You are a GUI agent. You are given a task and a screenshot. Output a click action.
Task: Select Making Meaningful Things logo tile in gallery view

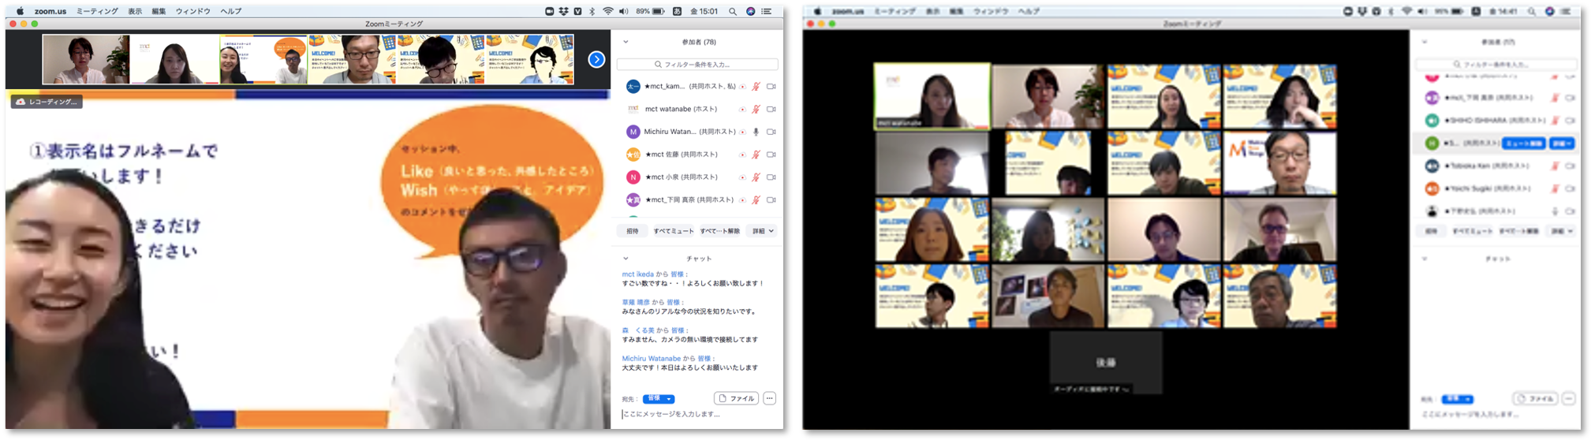click(1279, 163)
